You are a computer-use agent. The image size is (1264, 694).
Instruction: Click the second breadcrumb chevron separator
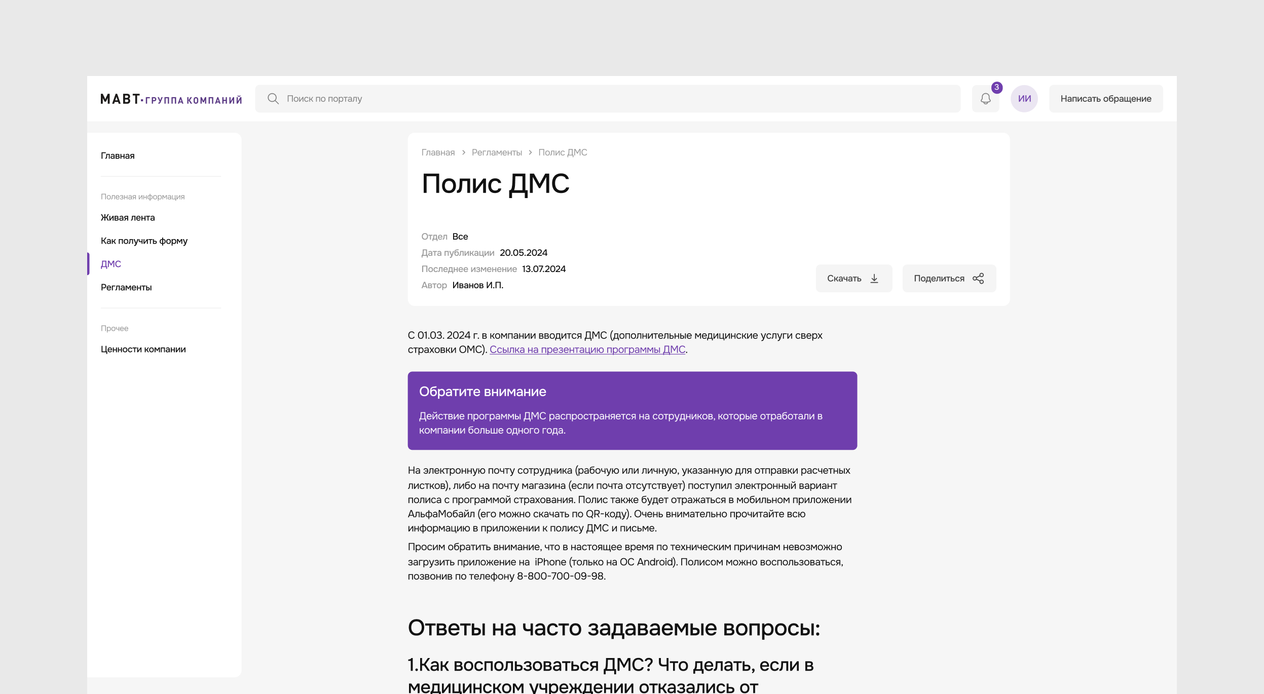530,152
